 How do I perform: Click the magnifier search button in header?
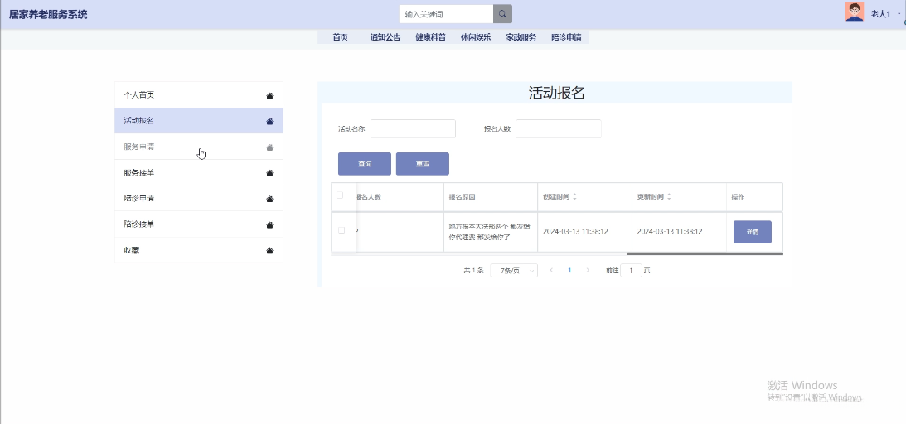point(502,14)
